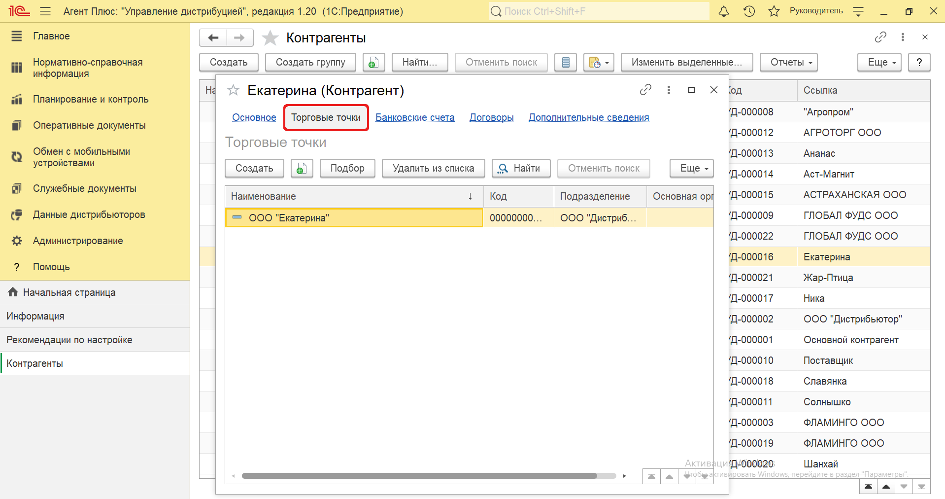945x499 pixels.
Task: Open Администрирование section
Action: coord(95,241)
